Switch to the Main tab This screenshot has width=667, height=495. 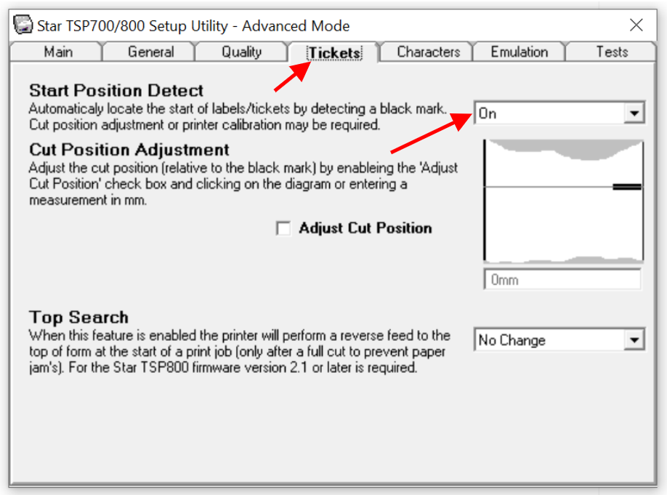pos(58,52)
